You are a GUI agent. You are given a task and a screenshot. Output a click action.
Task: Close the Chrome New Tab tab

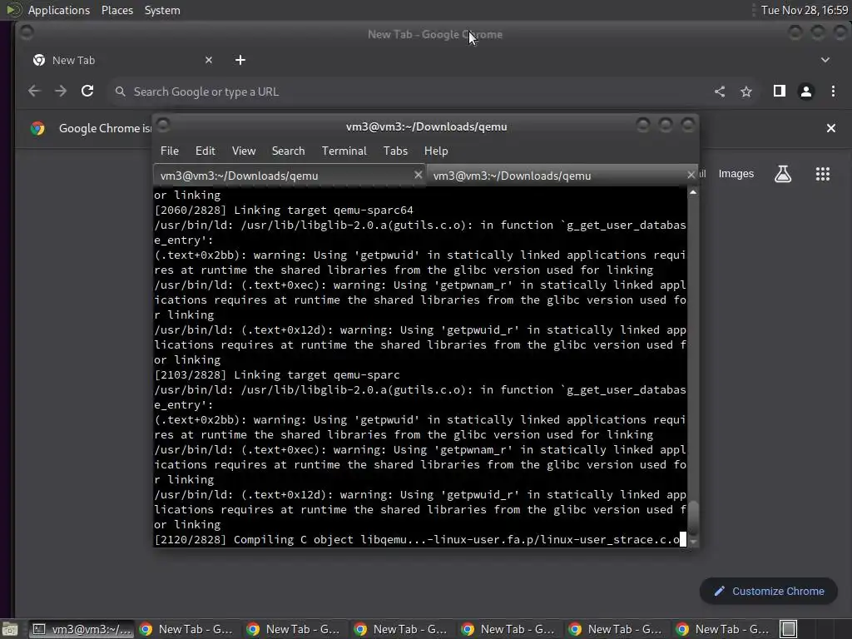coord(209,60)
